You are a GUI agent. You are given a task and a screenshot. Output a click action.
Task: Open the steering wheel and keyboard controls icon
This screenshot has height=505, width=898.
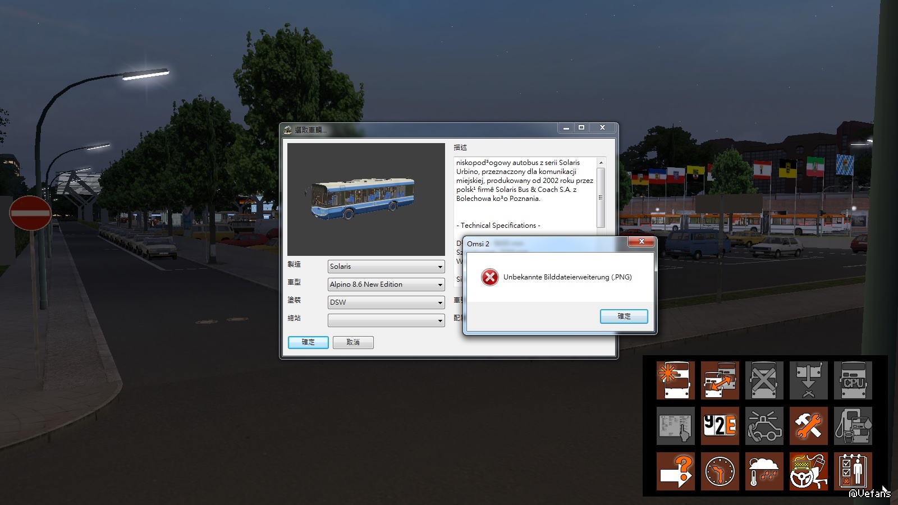(809, 471)
